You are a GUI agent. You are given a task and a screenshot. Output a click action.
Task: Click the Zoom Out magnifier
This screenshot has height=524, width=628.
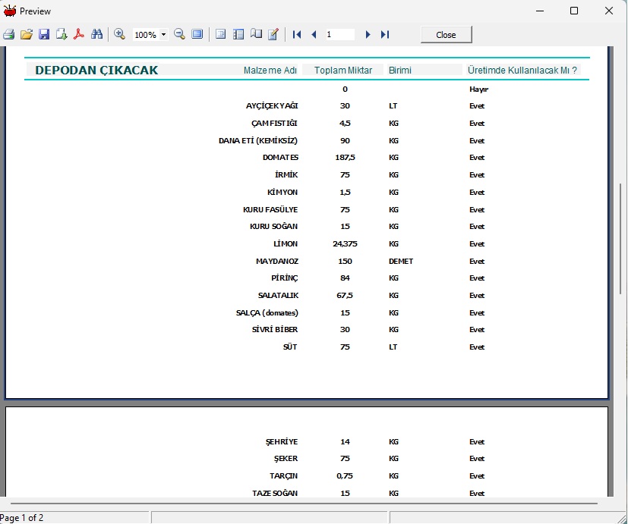pos(180,34)
